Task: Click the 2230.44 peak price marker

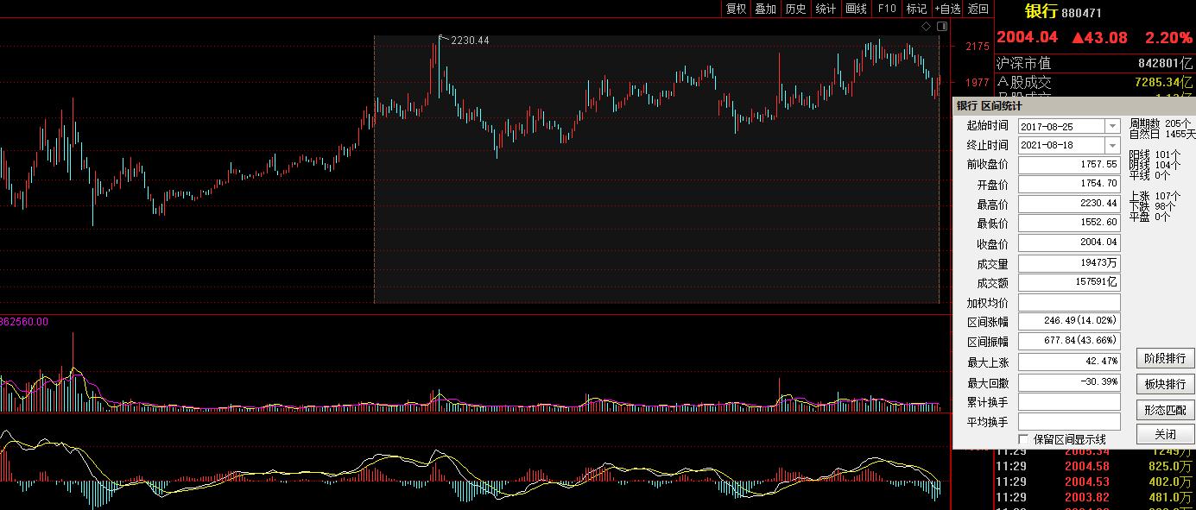Action: 469,41
